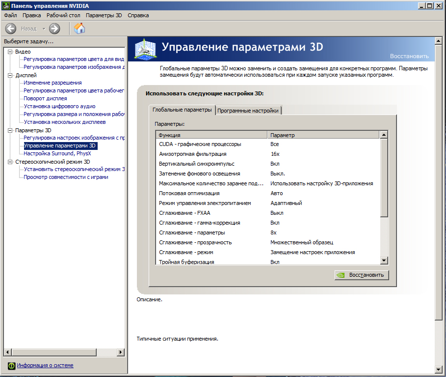Click the 3D settings header icon
The image size is (446, 377).
click(145, 49)
